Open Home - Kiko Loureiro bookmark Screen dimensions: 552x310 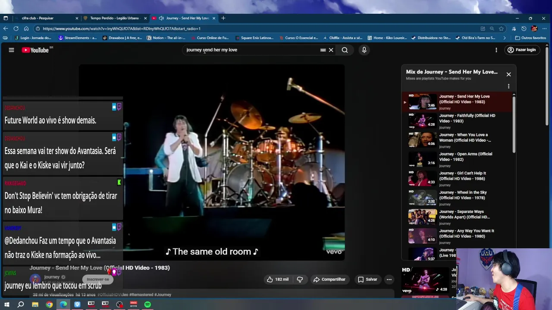(387, 38)
